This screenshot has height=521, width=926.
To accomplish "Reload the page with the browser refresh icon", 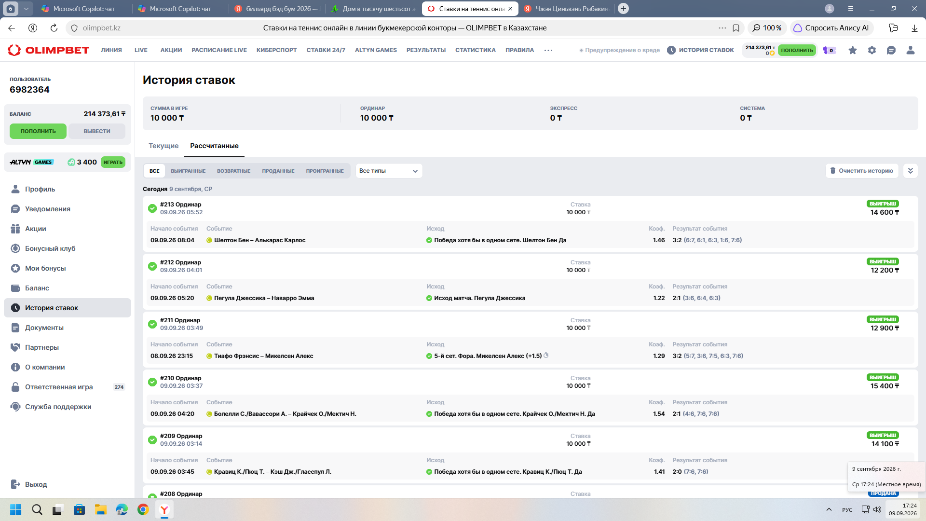I will [x=54, y=28].
